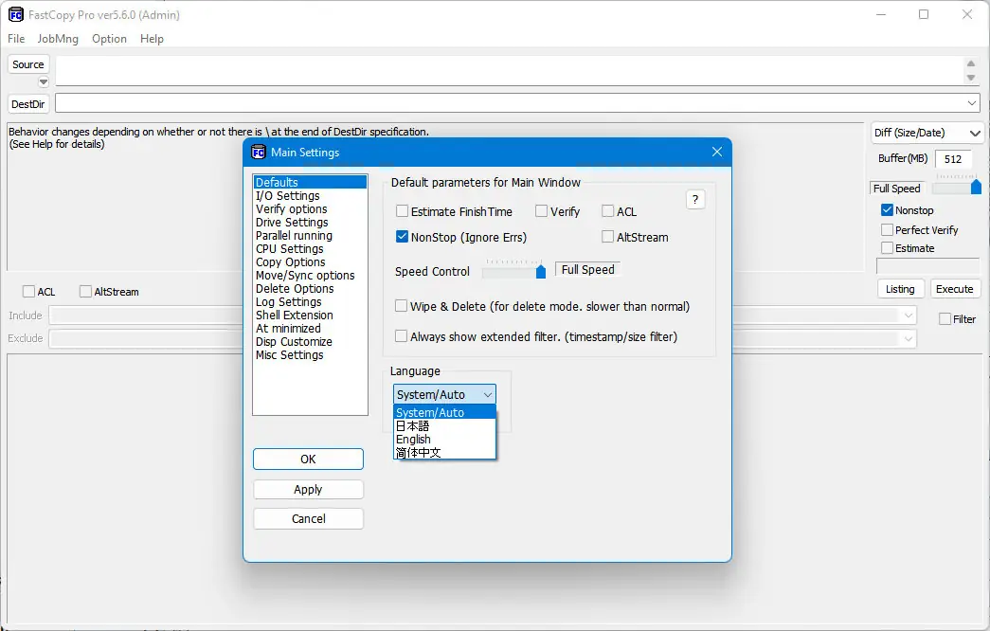Choose 简体中文 from the language list
Viewport: 990px width, 631px height.
(x=444, y=453)
